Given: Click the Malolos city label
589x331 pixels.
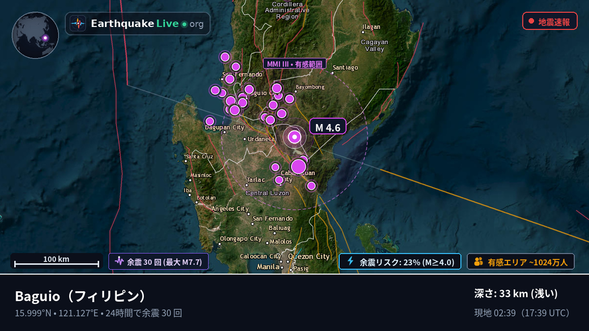Looking at the screenshot, I should pyautogui.click(x=281, y=242).
